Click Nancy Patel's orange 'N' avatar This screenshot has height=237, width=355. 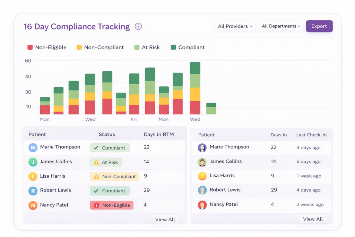pos(33,205)
